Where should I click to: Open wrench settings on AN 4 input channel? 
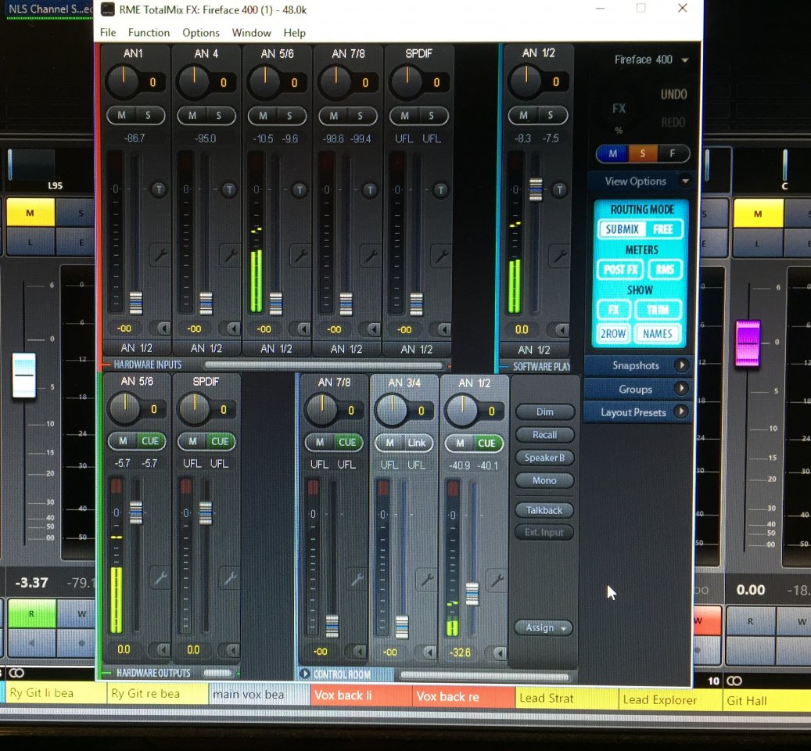(230, 255)
